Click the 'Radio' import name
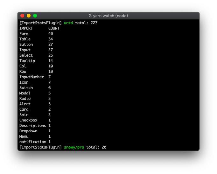Viewport: 217px width, 174px height. (25, 99)
